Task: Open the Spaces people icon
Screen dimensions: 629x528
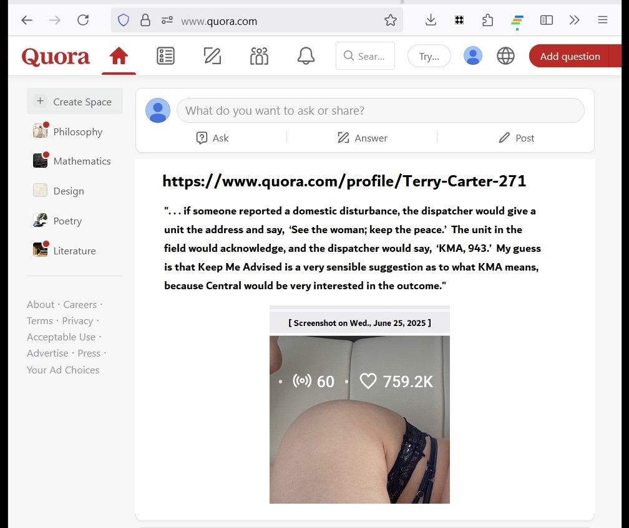Action: click(x=259, y=57)
